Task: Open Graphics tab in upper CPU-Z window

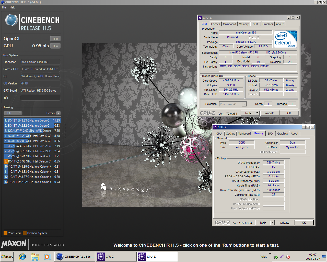Action: tap(268, 24)
